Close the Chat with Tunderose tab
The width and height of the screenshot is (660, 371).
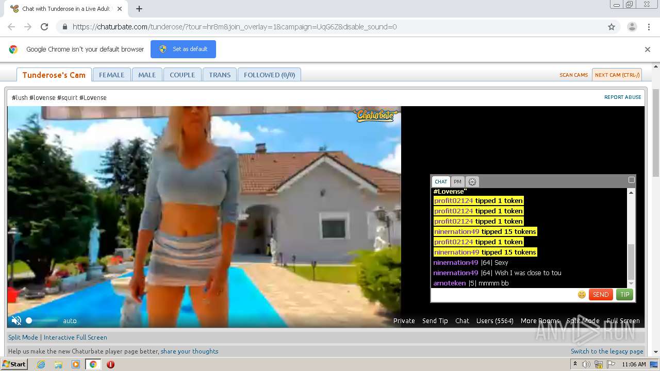(120, 9)
